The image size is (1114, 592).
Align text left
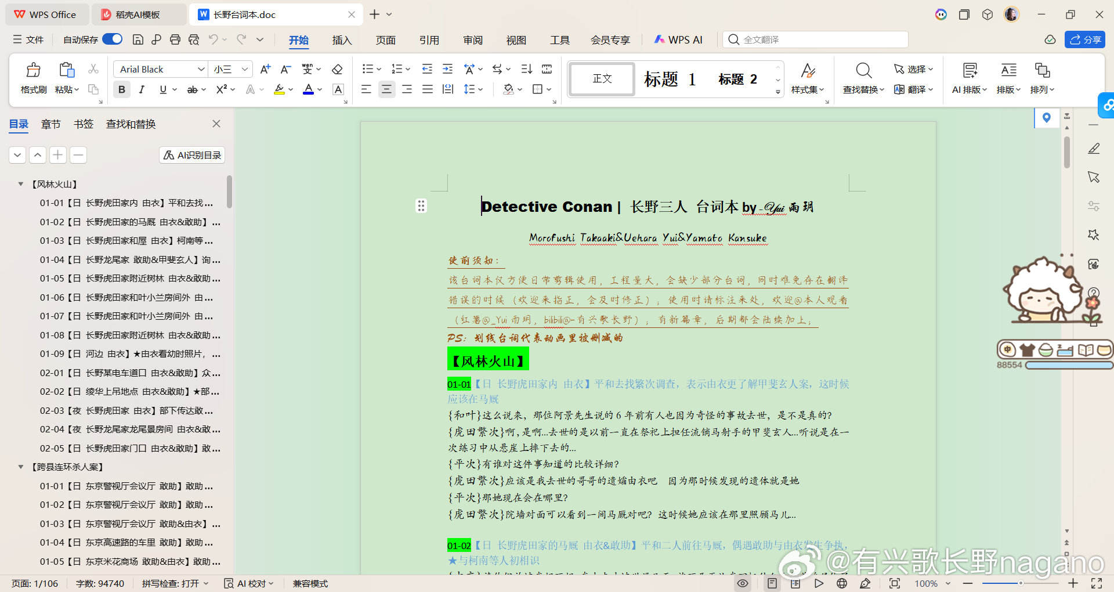click(366, 89)
